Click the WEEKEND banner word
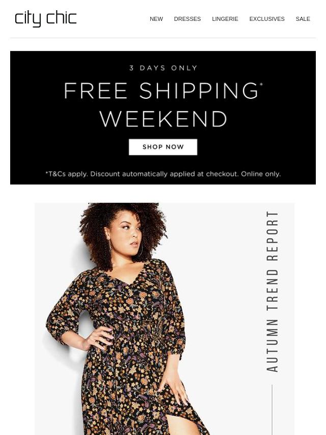The image size is (326, 435). coord(163,119)
